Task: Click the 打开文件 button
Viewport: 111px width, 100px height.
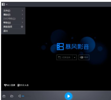Action: click(64, 57)
